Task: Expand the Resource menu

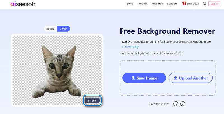Action: (157, 4)
